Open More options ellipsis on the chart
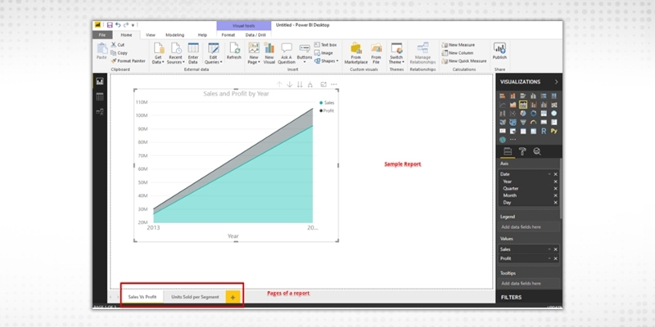Viewport: 655px width, 327px height. (334, 84)
